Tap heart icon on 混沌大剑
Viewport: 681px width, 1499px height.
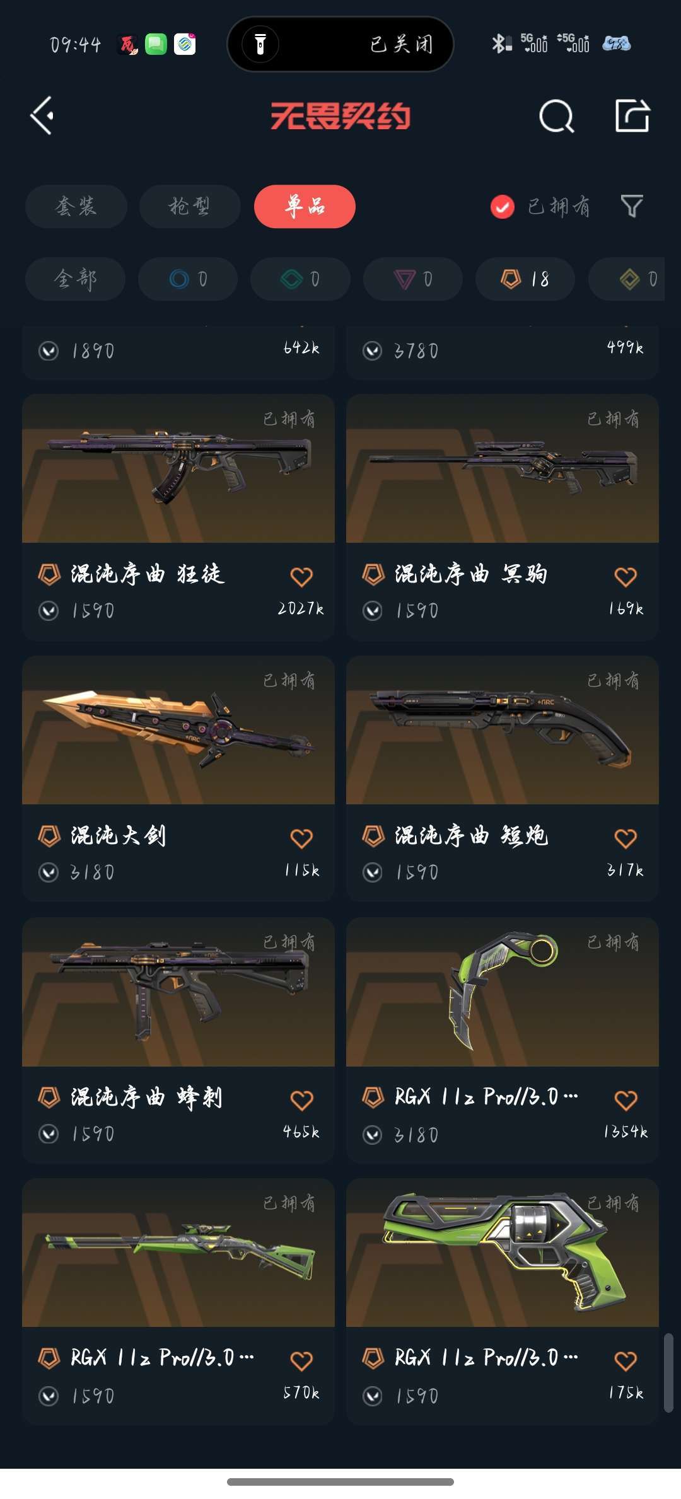[x=301, y=838]
